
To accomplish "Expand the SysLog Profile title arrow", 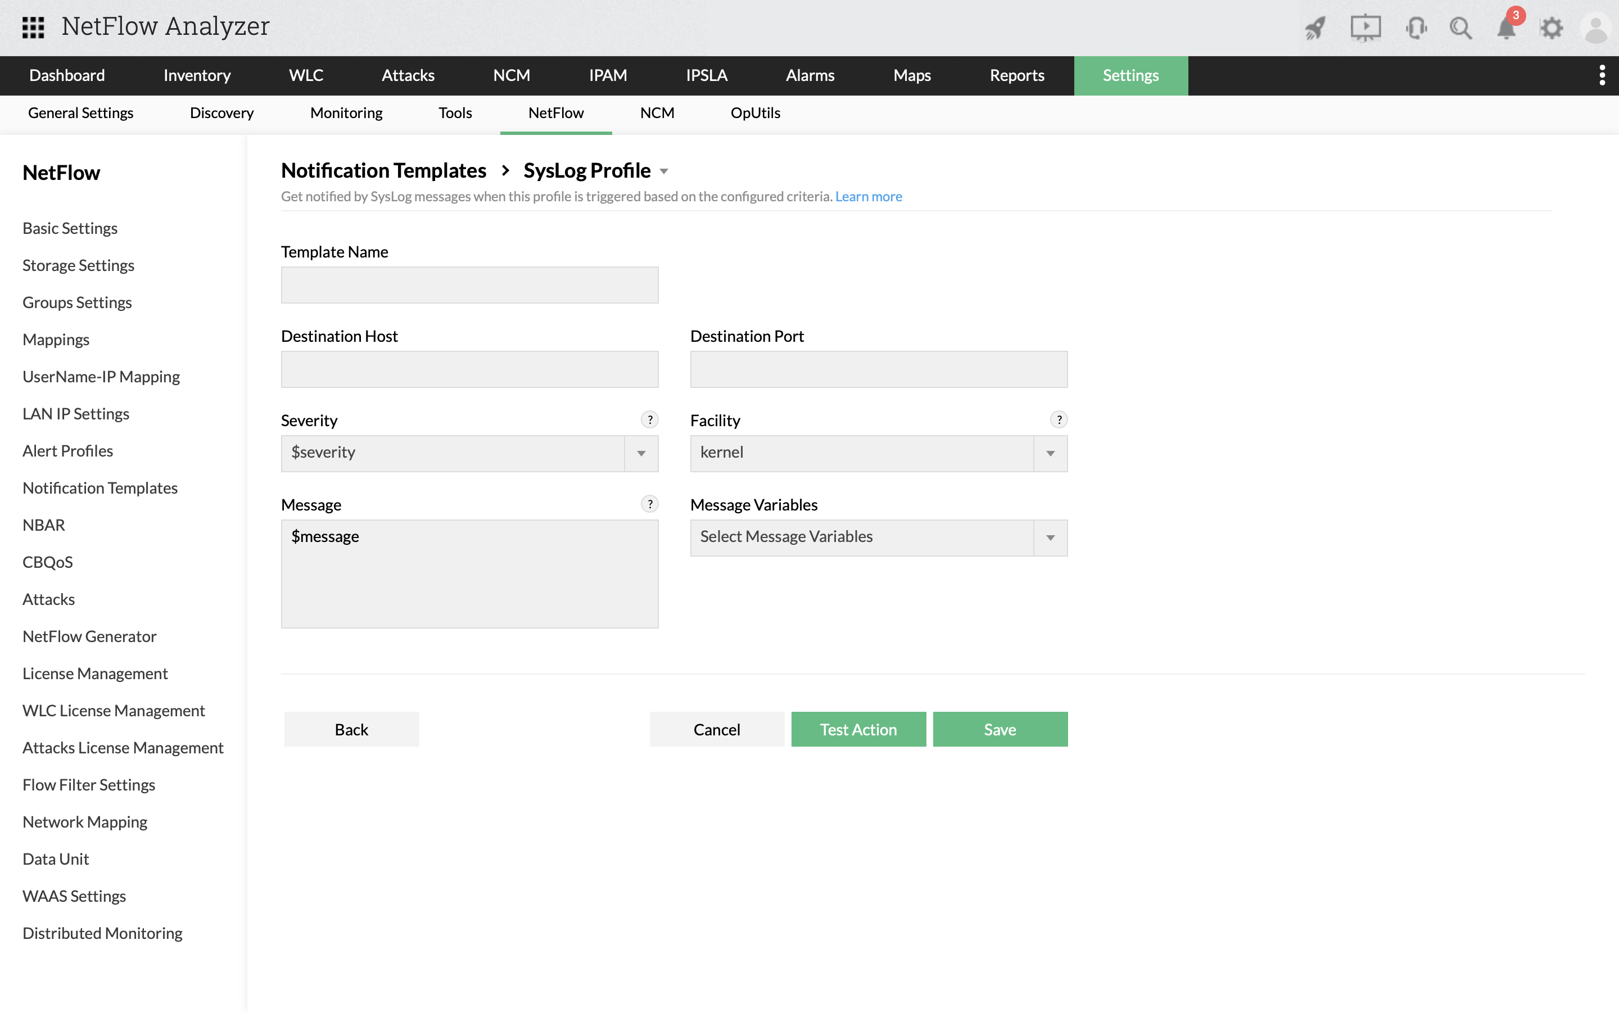I will pos(664,171).
